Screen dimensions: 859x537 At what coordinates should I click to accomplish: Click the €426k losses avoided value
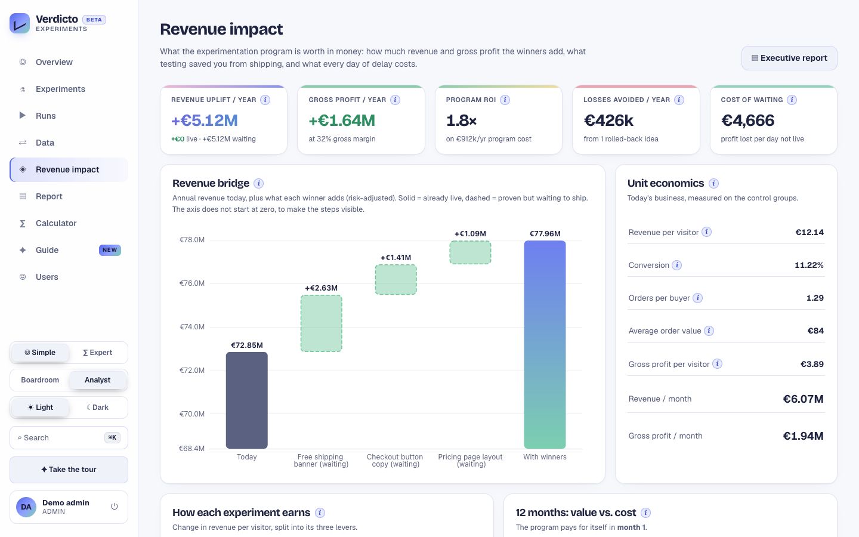pyautogui.click(x=608, y=121)
